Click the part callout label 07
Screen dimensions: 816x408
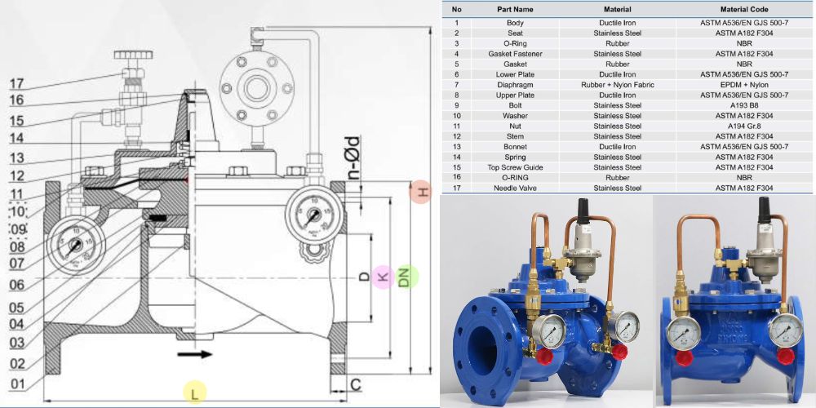point(18,264)
